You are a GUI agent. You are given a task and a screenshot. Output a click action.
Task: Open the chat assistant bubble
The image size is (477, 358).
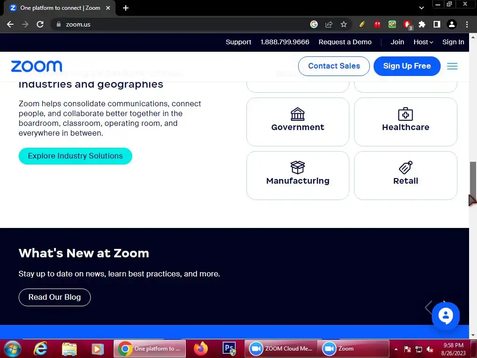446,316
